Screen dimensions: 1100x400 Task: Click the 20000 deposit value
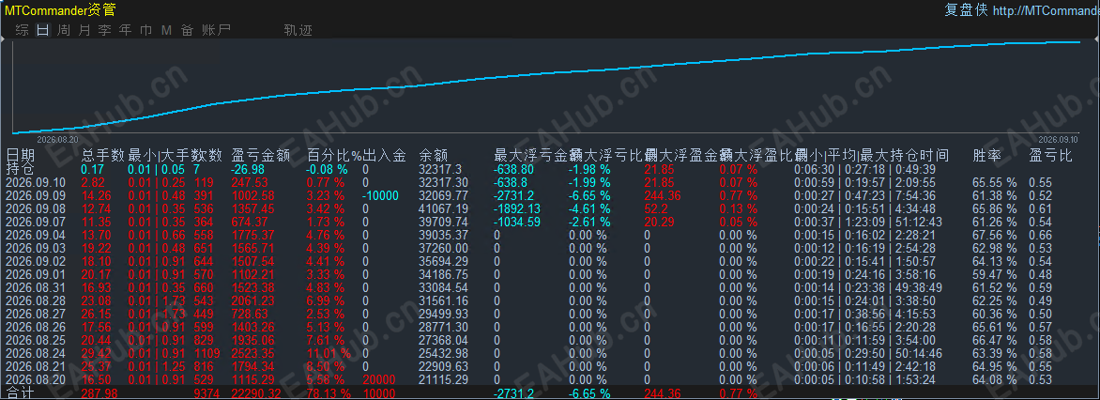[x=379, y=379]
